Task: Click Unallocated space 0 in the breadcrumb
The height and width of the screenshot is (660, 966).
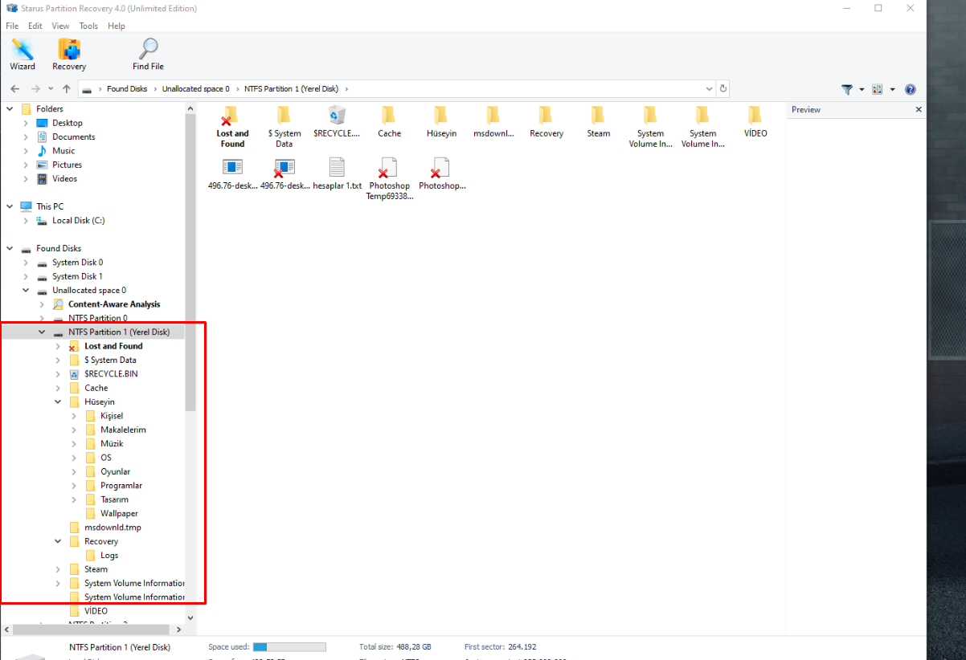Action: (x=195, y=89)
